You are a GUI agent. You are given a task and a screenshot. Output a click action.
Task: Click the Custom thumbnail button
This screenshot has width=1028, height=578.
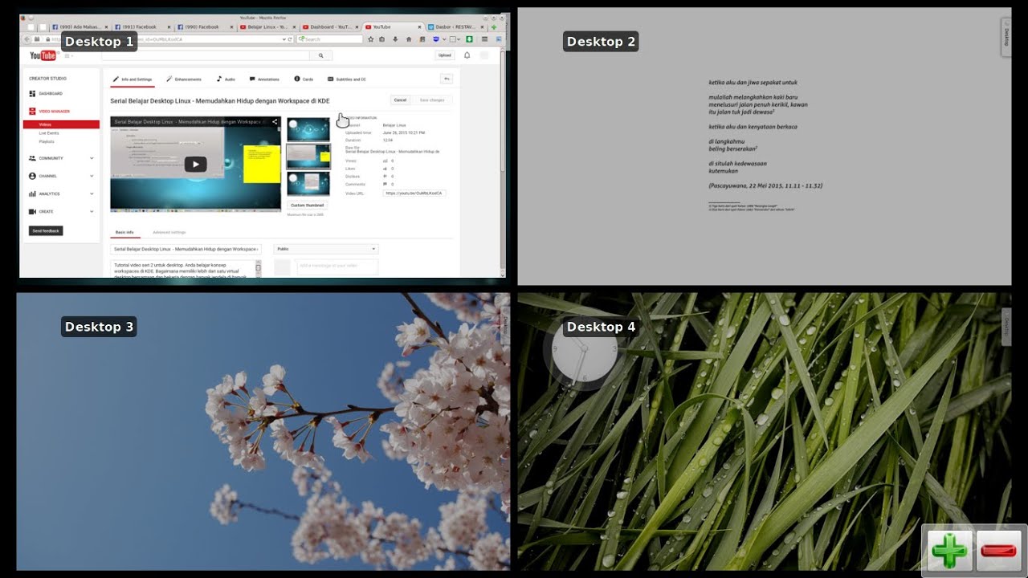pyautogui.click(x=308, y=206)
